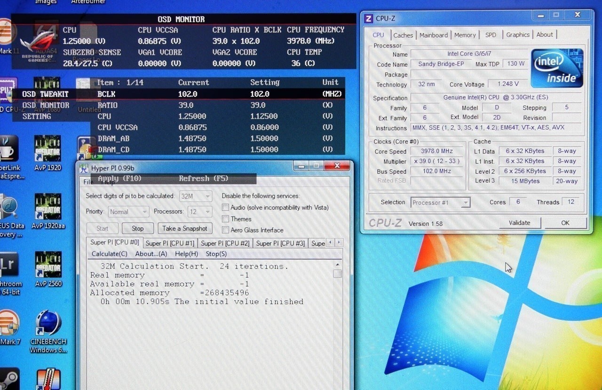Open the thermometer temperature utility icon
The height and width of the screenshot is (390, 602).
pyautogui.click(x=48, y=379)
